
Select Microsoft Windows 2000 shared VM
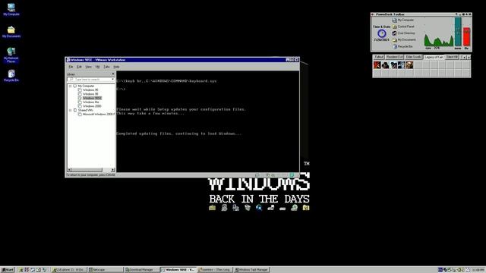[98, 114]
